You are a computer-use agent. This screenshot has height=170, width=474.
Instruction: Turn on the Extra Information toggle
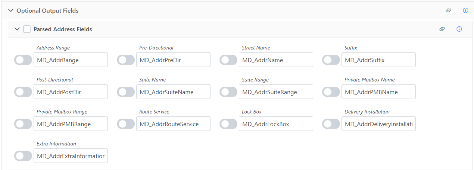coord(23,156)
